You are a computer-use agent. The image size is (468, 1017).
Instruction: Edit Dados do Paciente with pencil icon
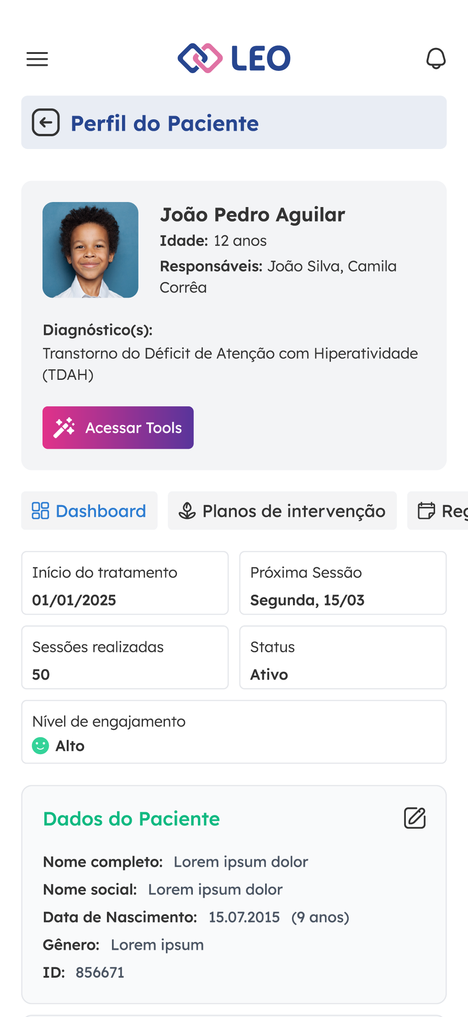pos(415,818)
